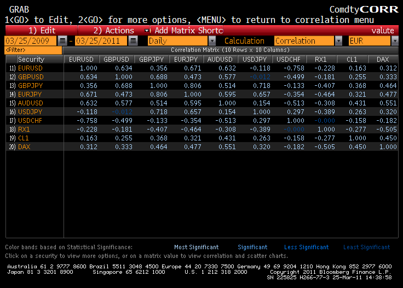Image resolution: width=403 pixels, height=288 pixels.
Task: Click USDCHF row value -0.000 under RX1
Action: [325, 121]
